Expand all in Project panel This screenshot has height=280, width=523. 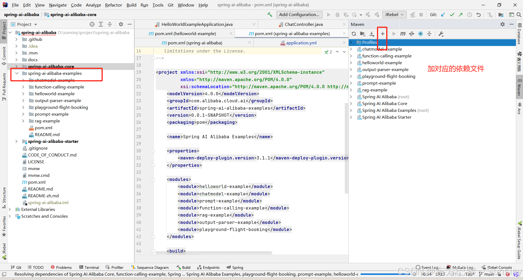[x=101, y=24]
